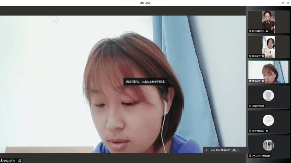This screenshot has width=291, height=163.
Task: Restore the Tencent Meeting window size
Action: [282, 3]
